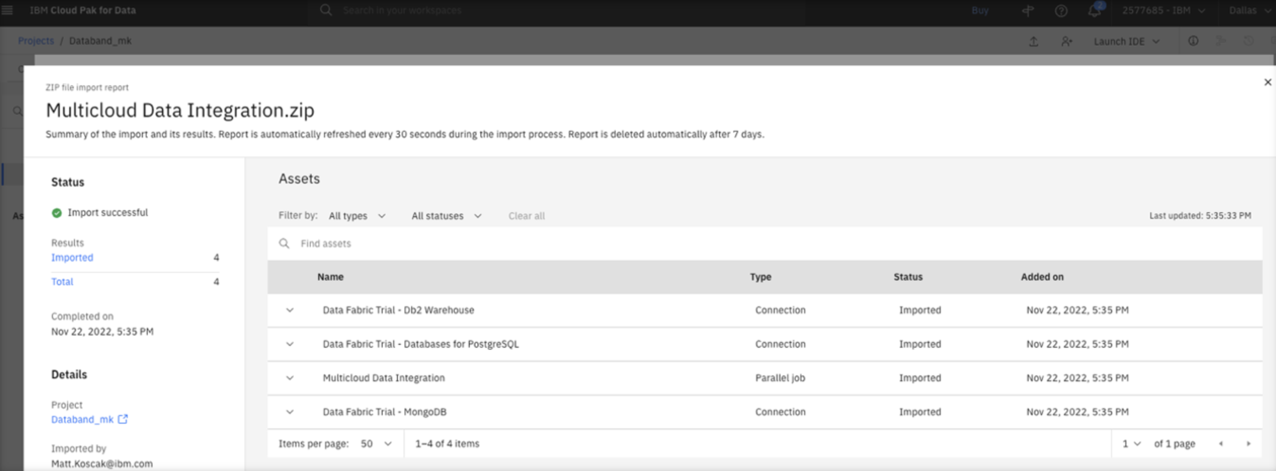1276x471 pixels.
Task: Sort by the Added on column header
Action: (x=1042, y=277)
